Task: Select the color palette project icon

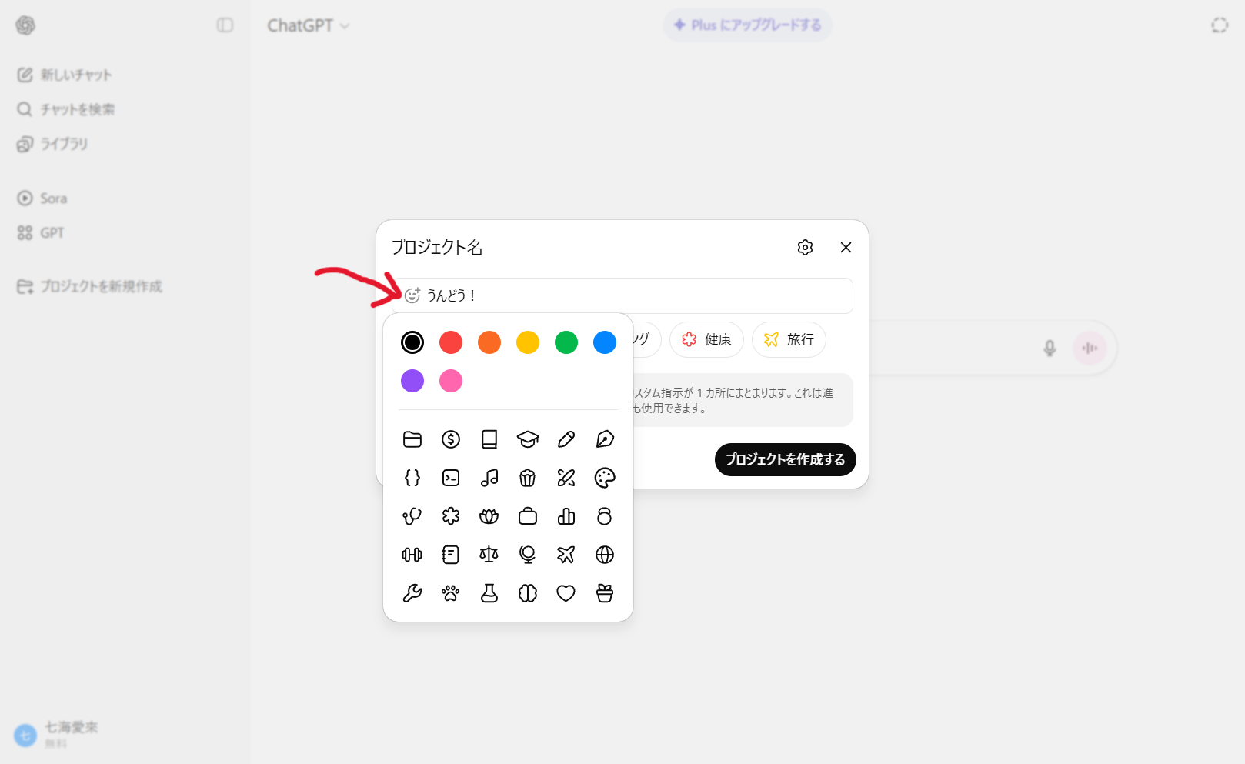Action: (605, 478)
